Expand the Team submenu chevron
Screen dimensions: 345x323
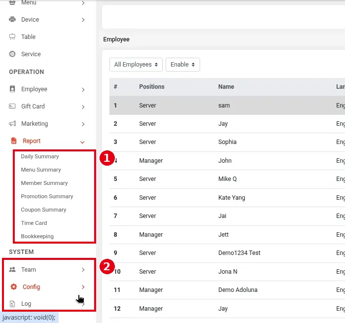83,270
